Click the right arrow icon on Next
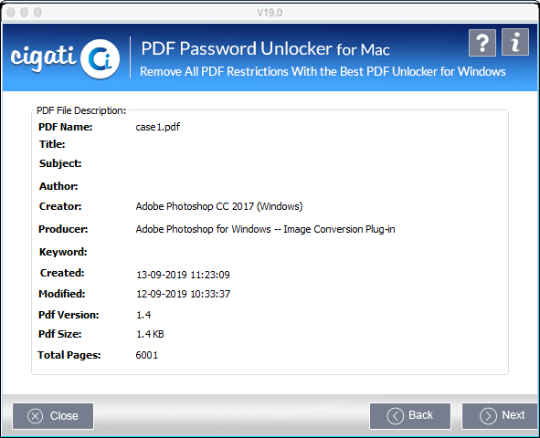This screenshot has height=438, width=540. tap(488, 416)
